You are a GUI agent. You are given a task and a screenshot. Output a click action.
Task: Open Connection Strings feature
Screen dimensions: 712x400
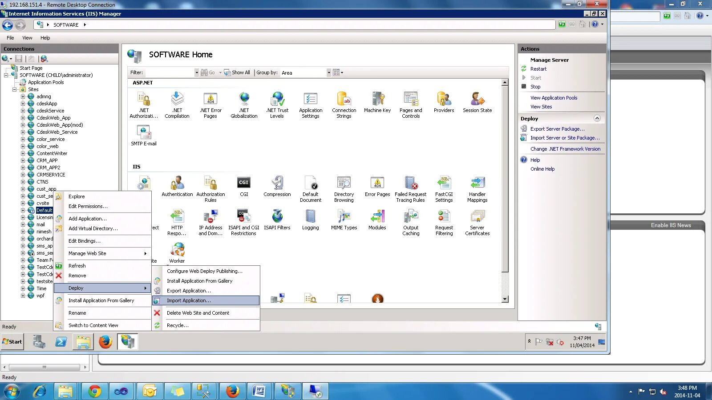click(344, 105)
